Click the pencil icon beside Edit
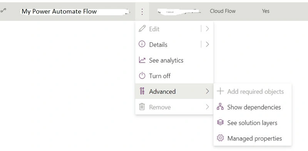The height and width of the screenshot is (151, 308). tap(142, 29)
